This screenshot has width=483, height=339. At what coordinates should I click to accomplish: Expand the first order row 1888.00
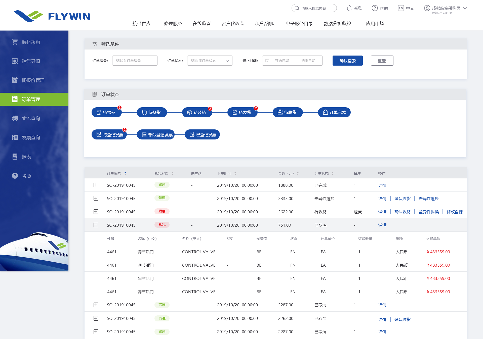click(x=96, y=185)
